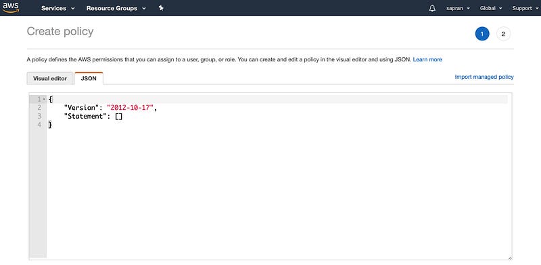The image size is (541, 265).
Task: Follow the Learn more link
Action: tap(427, 59)
